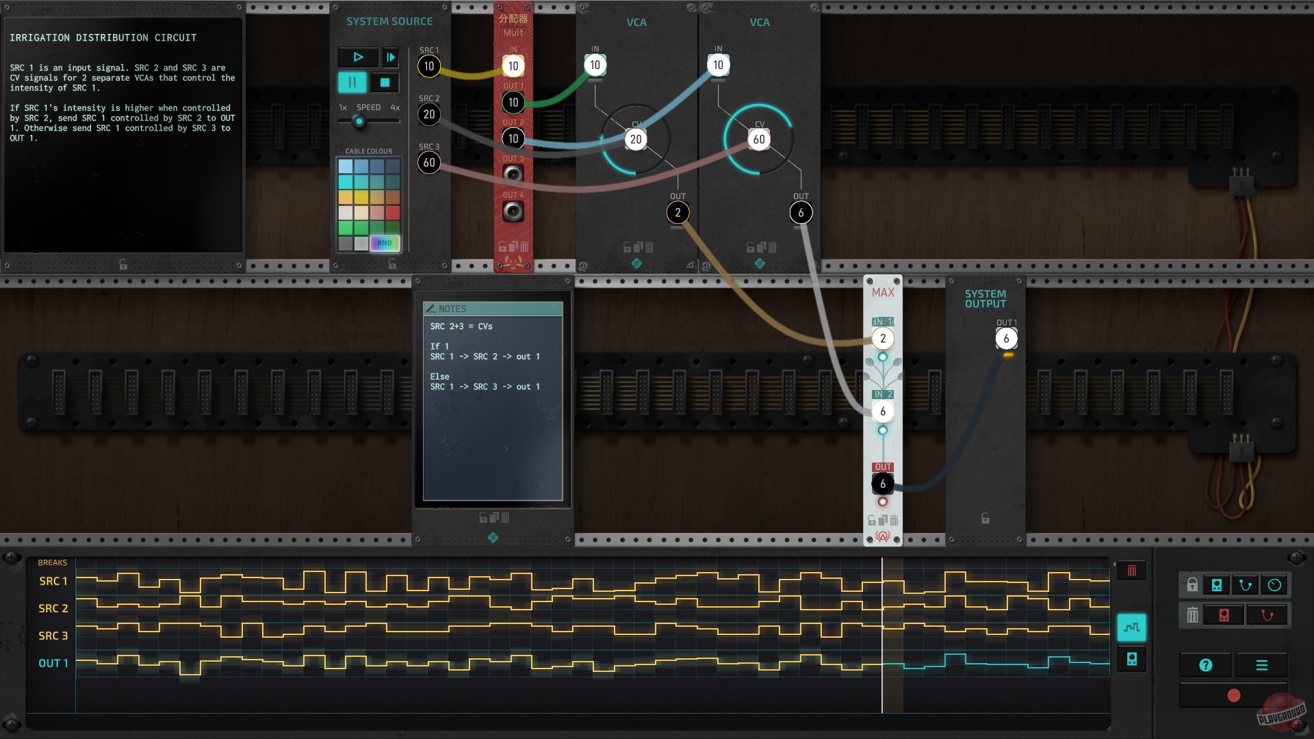Screen dimensions: 1314x739
Task: Click the red trash icon beside graph
Action: click(1131, 571)
